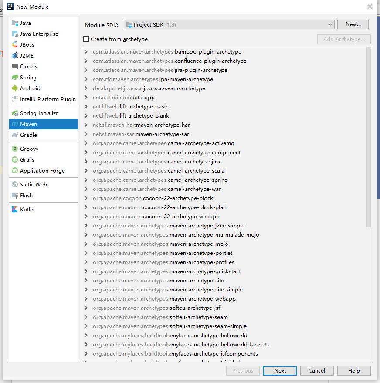This screenshot has width=380, height=383.
Task: Click the Gradle elephant icon
Action: [15, 135]
